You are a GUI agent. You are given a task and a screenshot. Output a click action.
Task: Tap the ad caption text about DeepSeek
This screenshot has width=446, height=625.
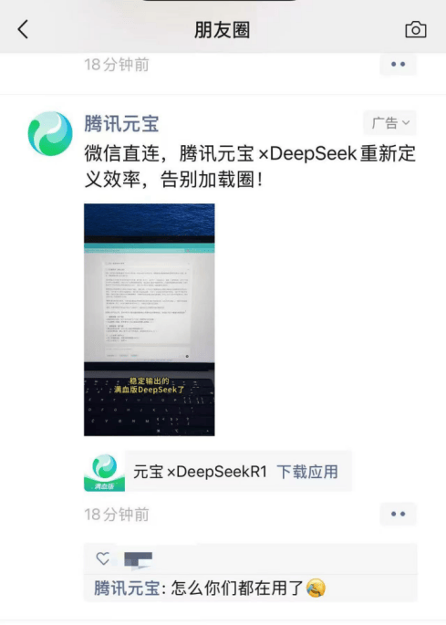250,167
